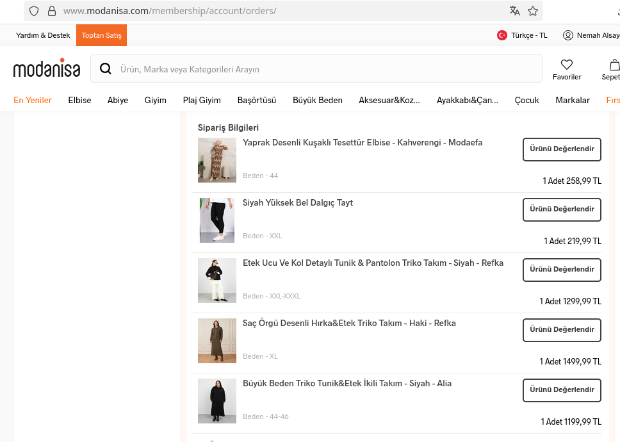620x442 pixels.
Task: Click the price 1 Adet 219,99 TL
Action: click(x=573, y=241)
